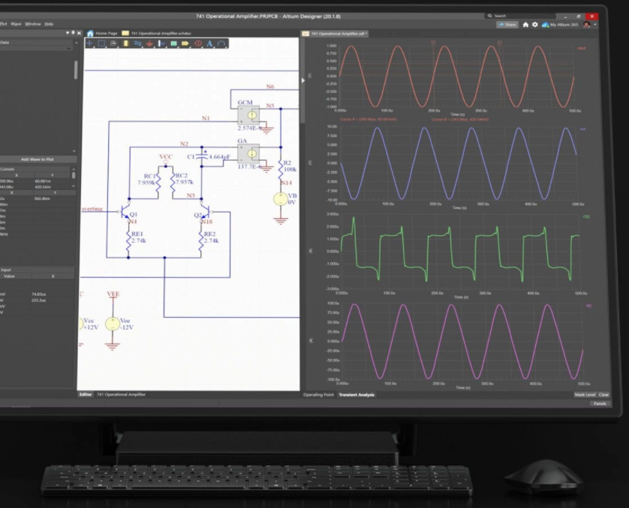Select the Transient Analysis tab

point(357,395)
